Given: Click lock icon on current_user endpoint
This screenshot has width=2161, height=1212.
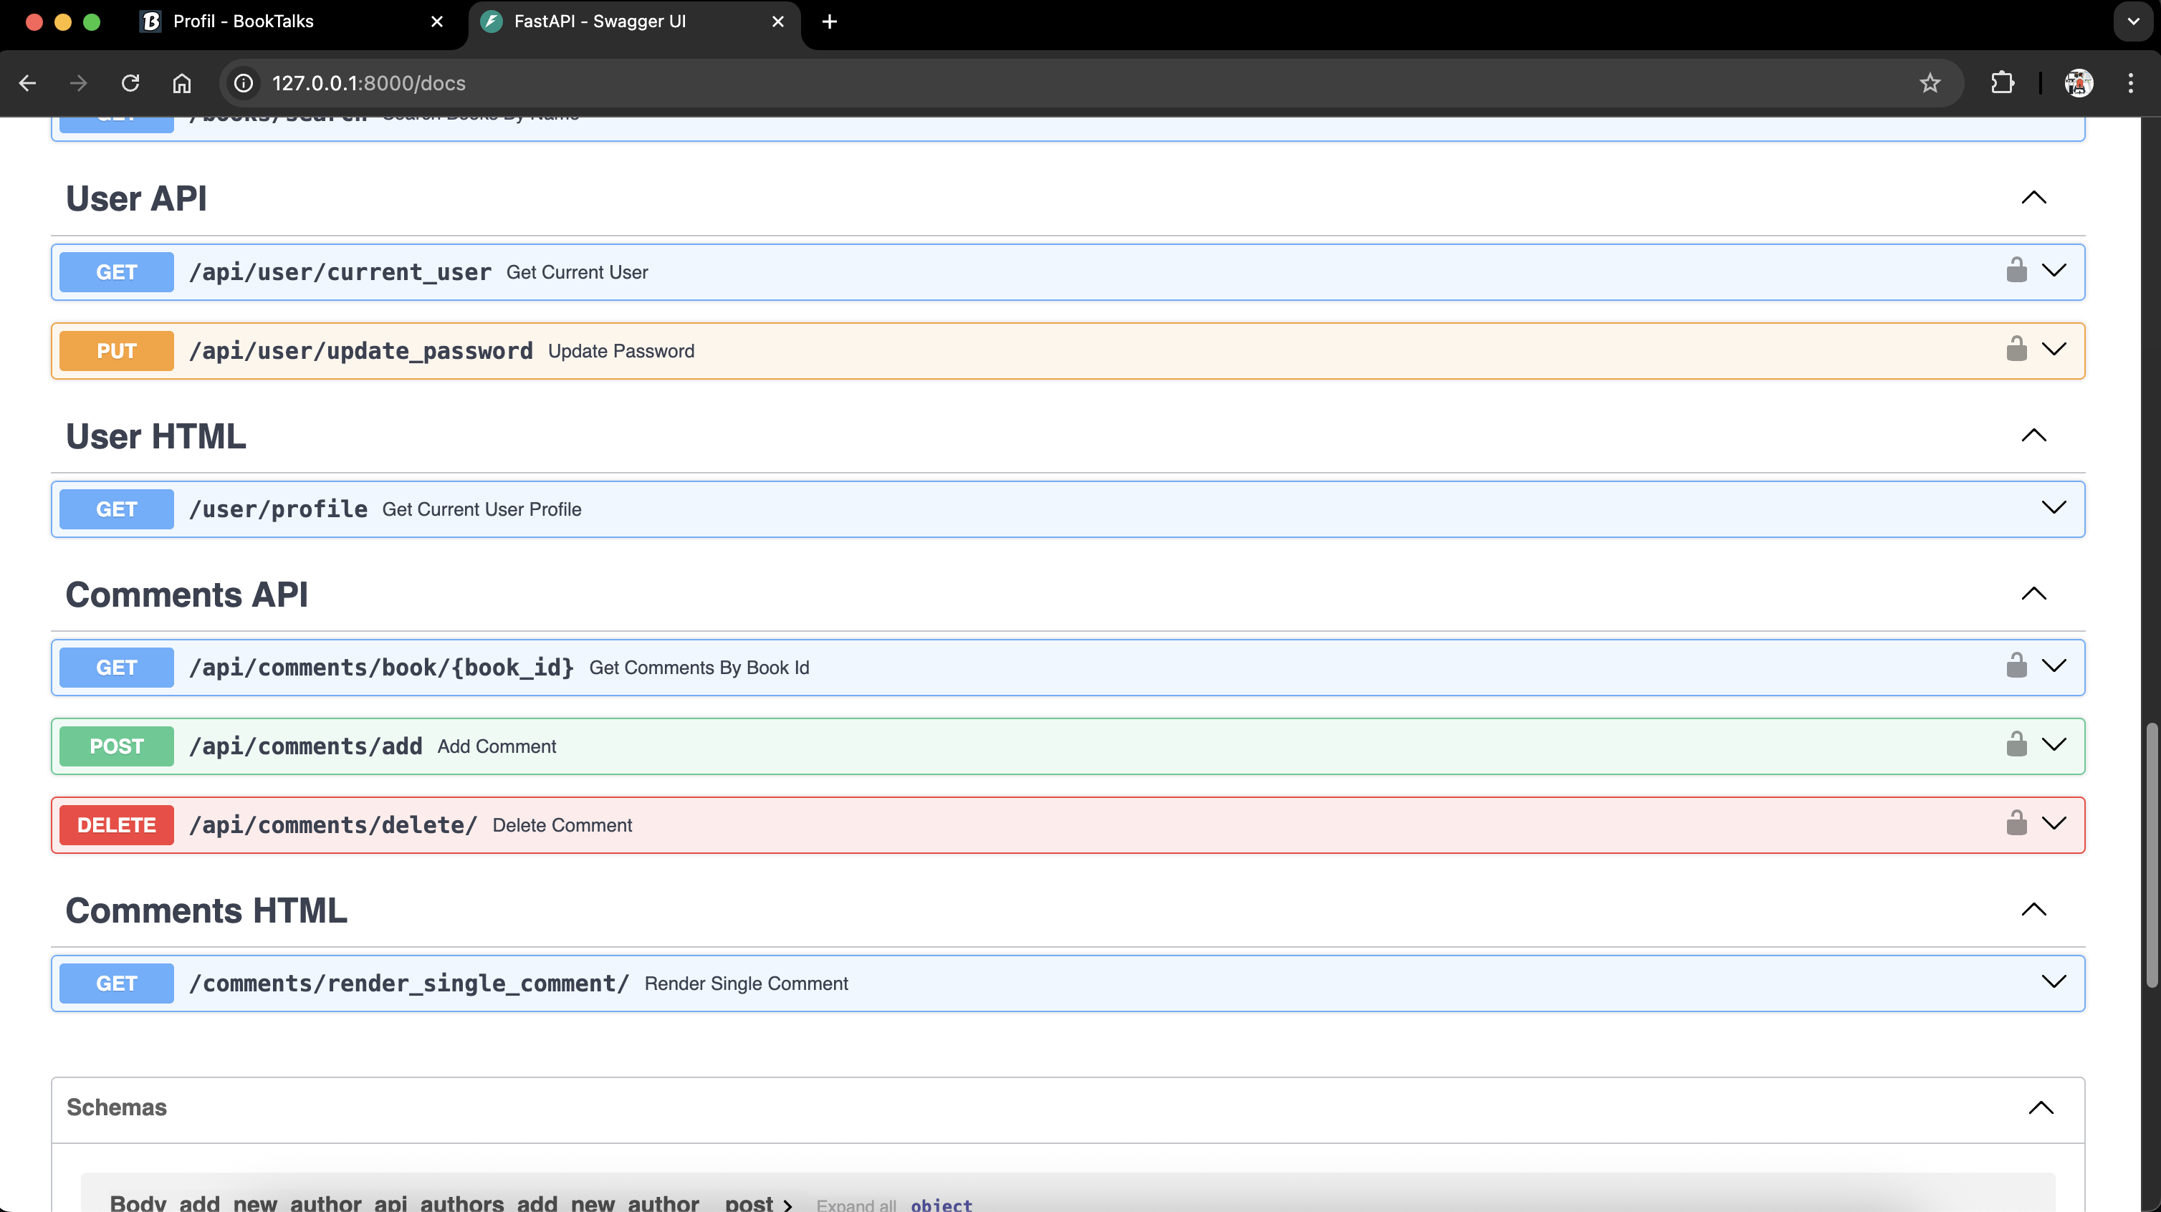Looking at the screenshot, I should pyautogui.click(x=2016, y=271).
